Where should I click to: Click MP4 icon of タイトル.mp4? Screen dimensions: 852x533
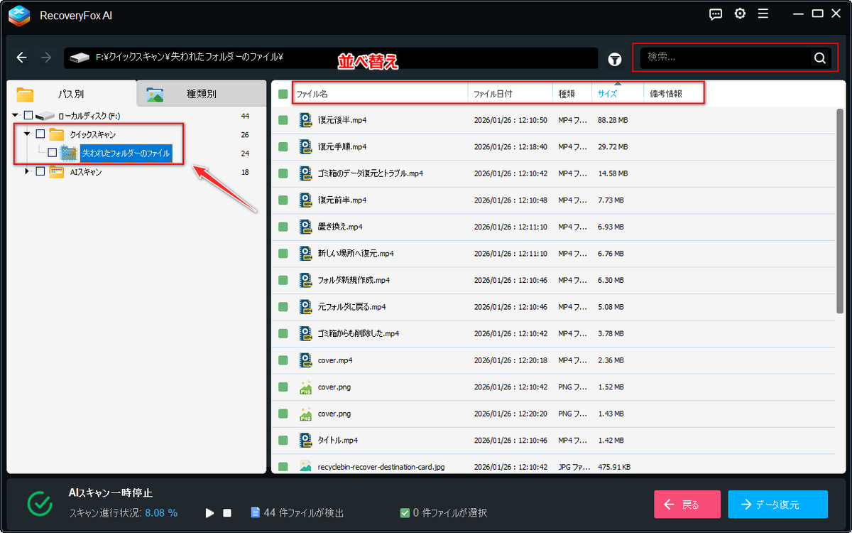click(305, 441)
